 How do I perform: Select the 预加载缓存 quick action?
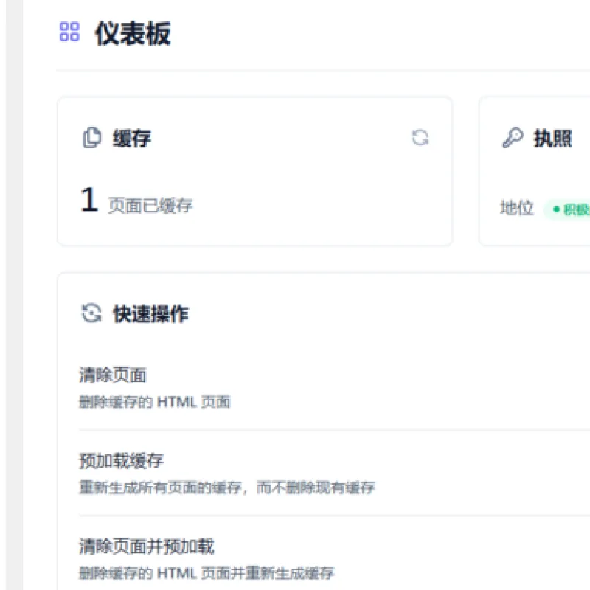(x=121, y=460)
